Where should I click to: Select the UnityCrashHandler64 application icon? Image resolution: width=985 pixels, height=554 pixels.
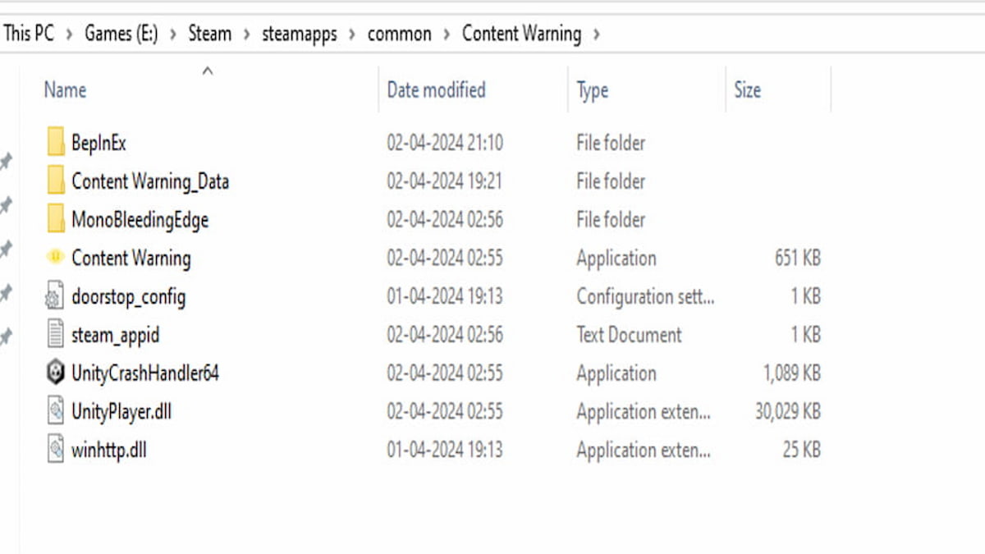pyautogui.click(x=55, y=373)
